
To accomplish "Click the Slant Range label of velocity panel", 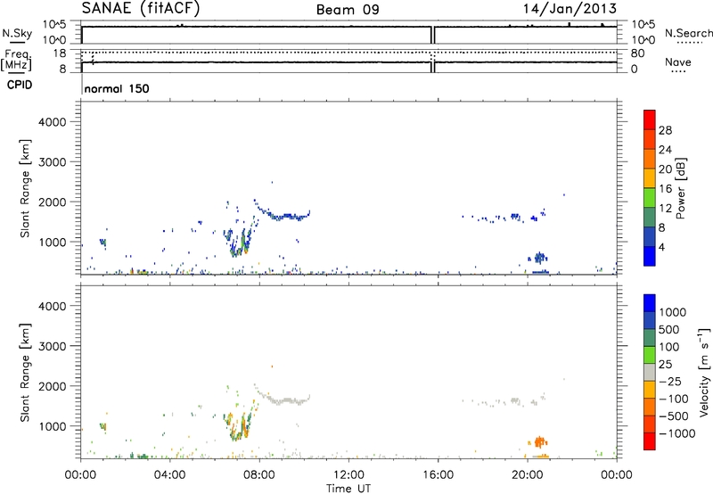I will pyautogui.click(x=25, y=373).
